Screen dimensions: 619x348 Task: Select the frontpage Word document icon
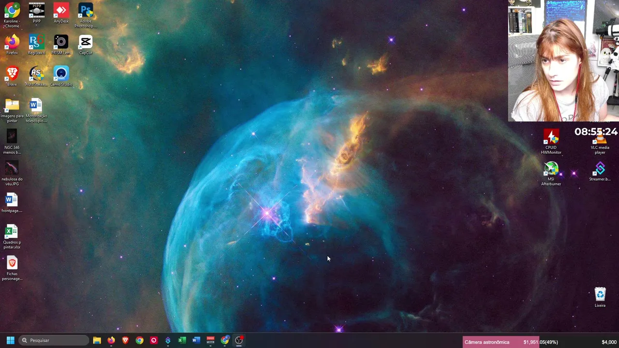12,203
